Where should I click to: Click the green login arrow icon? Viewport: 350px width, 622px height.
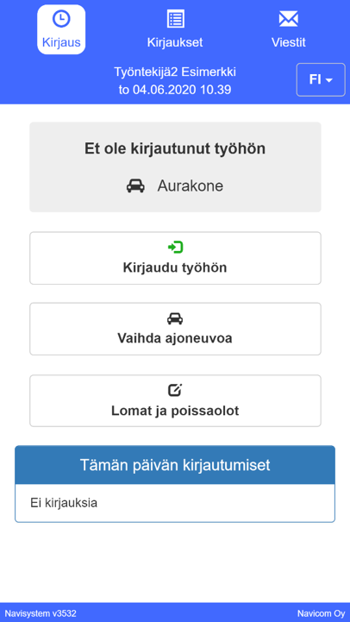(x=175, y=248)
